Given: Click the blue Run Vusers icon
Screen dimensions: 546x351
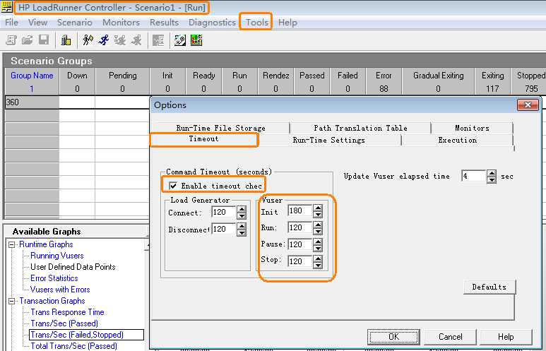Looking at the screenshot, I should [x=104, y=40].
